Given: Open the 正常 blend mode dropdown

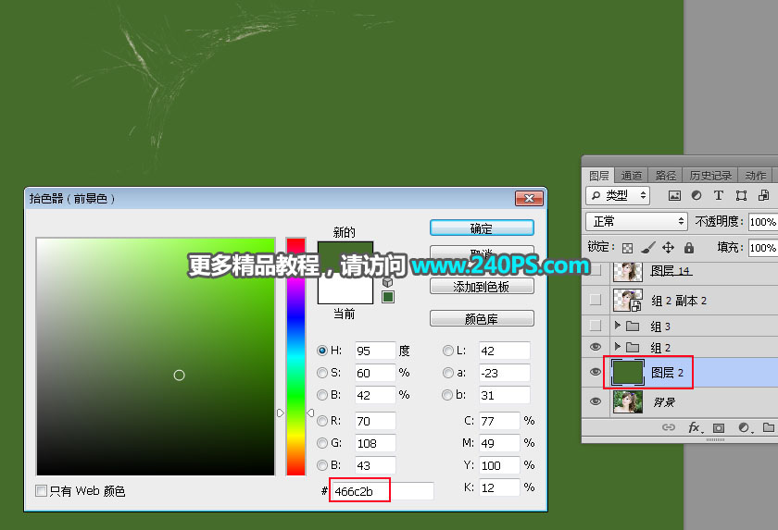Looking at the screenshot, I should coord(636,221).
